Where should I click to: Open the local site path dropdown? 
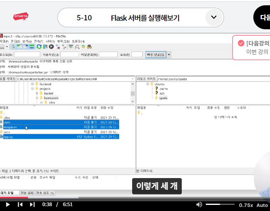[133, 79]
